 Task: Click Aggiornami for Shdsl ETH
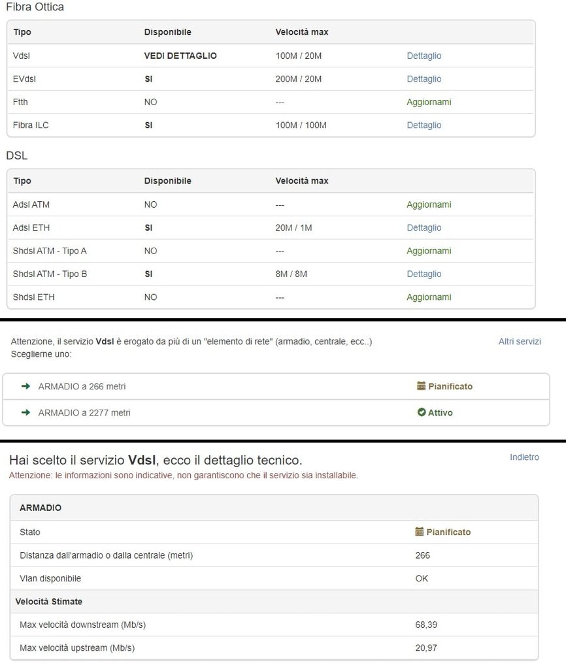[x=429, y=297]
